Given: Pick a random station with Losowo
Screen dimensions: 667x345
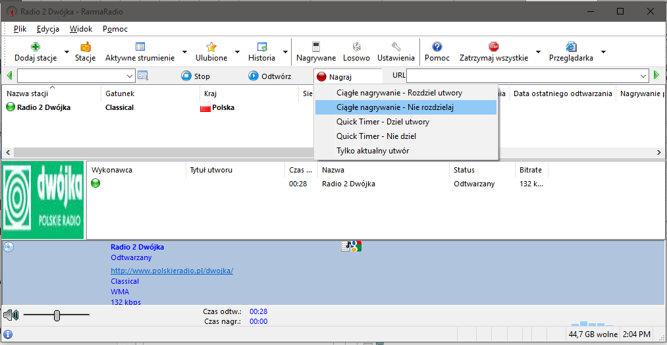Looking at the screenshot, I should 356,47.
